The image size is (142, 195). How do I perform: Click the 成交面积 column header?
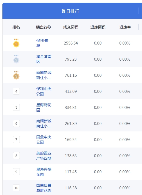(x=70, y=27)
